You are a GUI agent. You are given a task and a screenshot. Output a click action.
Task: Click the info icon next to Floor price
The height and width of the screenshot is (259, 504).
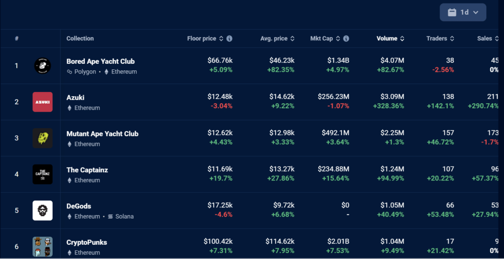229,38
